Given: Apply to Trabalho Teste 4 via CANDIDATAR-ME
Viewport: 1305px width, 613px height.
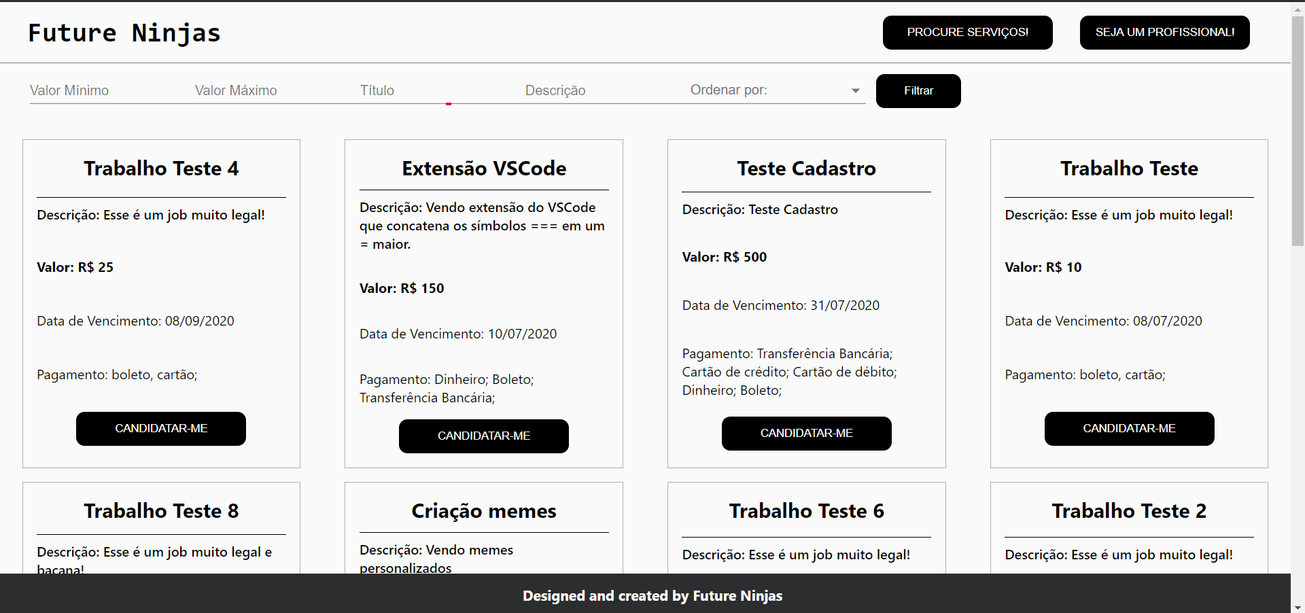Looking at the screenshot, I should click(x=161, y=429).
